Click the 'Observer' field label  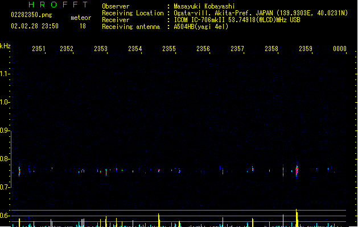(116, 6)
